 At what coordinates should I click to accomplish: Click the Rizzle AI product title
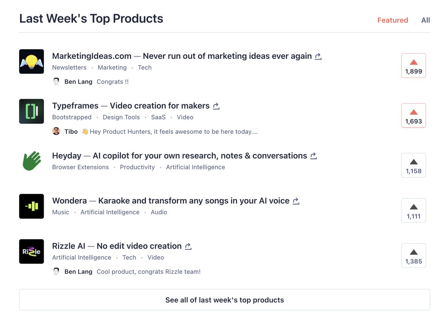pyautogui.click(x=68, y=246)
